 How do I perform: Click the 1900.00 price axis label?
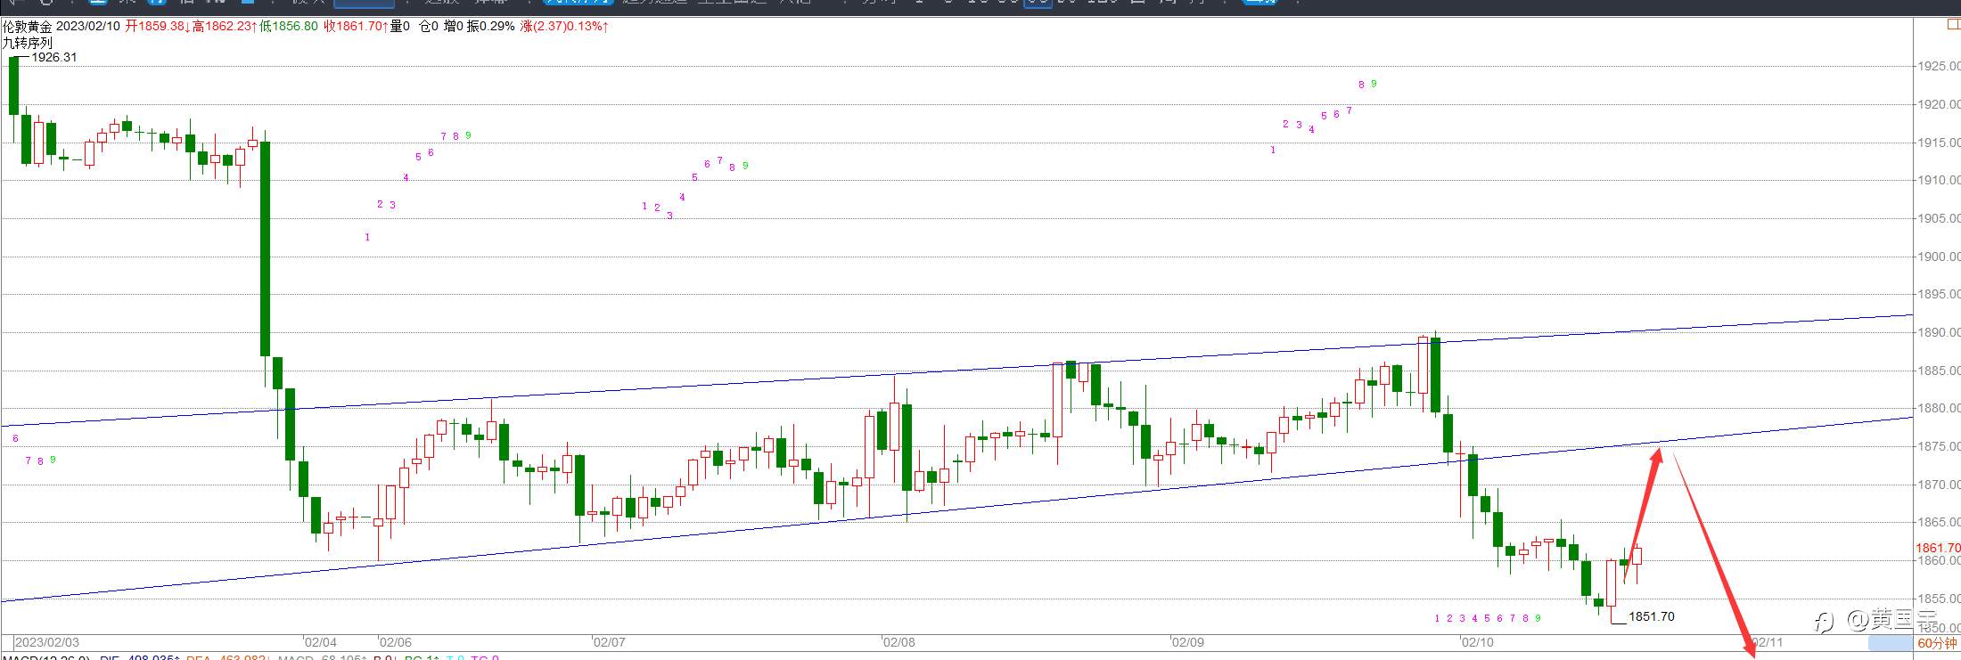1938,257
